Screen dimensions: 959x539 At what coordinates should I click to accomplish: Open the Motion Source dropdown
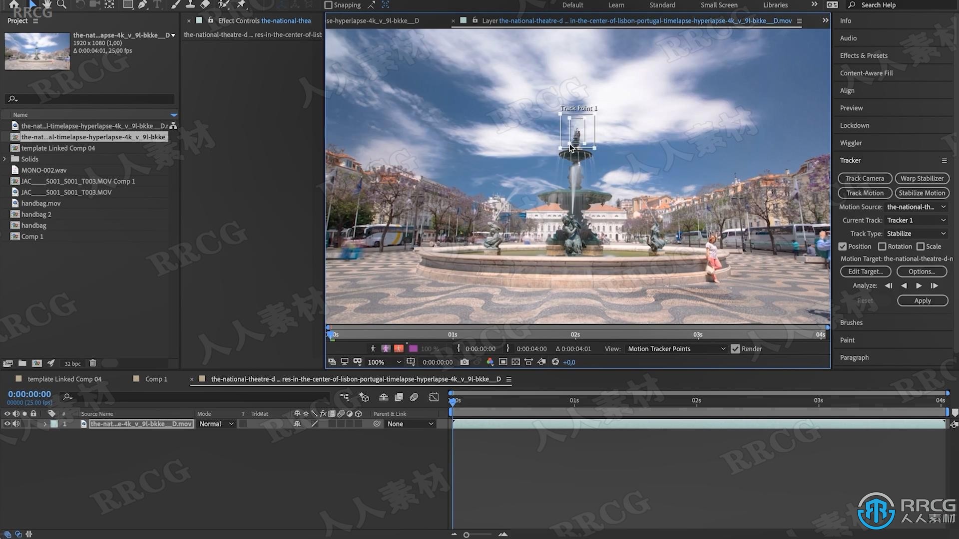(916, 207)
